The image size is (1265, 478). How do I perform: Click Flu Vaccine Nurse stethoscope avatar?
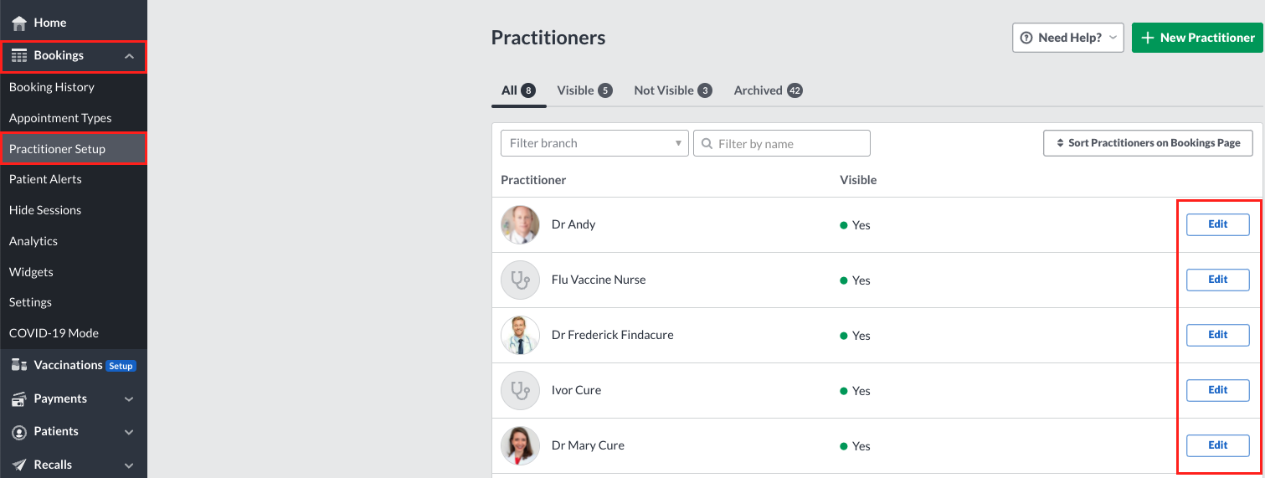520,280
